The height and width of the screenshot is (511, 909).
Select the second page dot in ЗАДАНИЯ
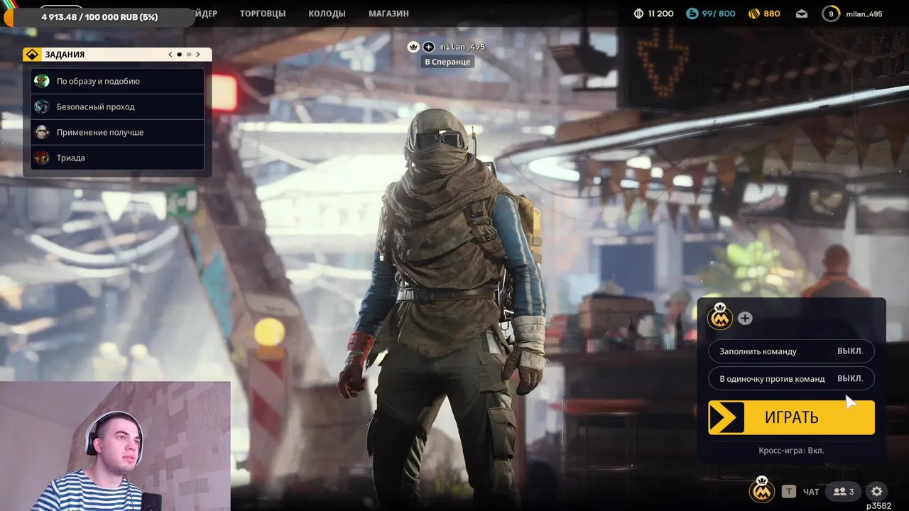pos(189,55)
